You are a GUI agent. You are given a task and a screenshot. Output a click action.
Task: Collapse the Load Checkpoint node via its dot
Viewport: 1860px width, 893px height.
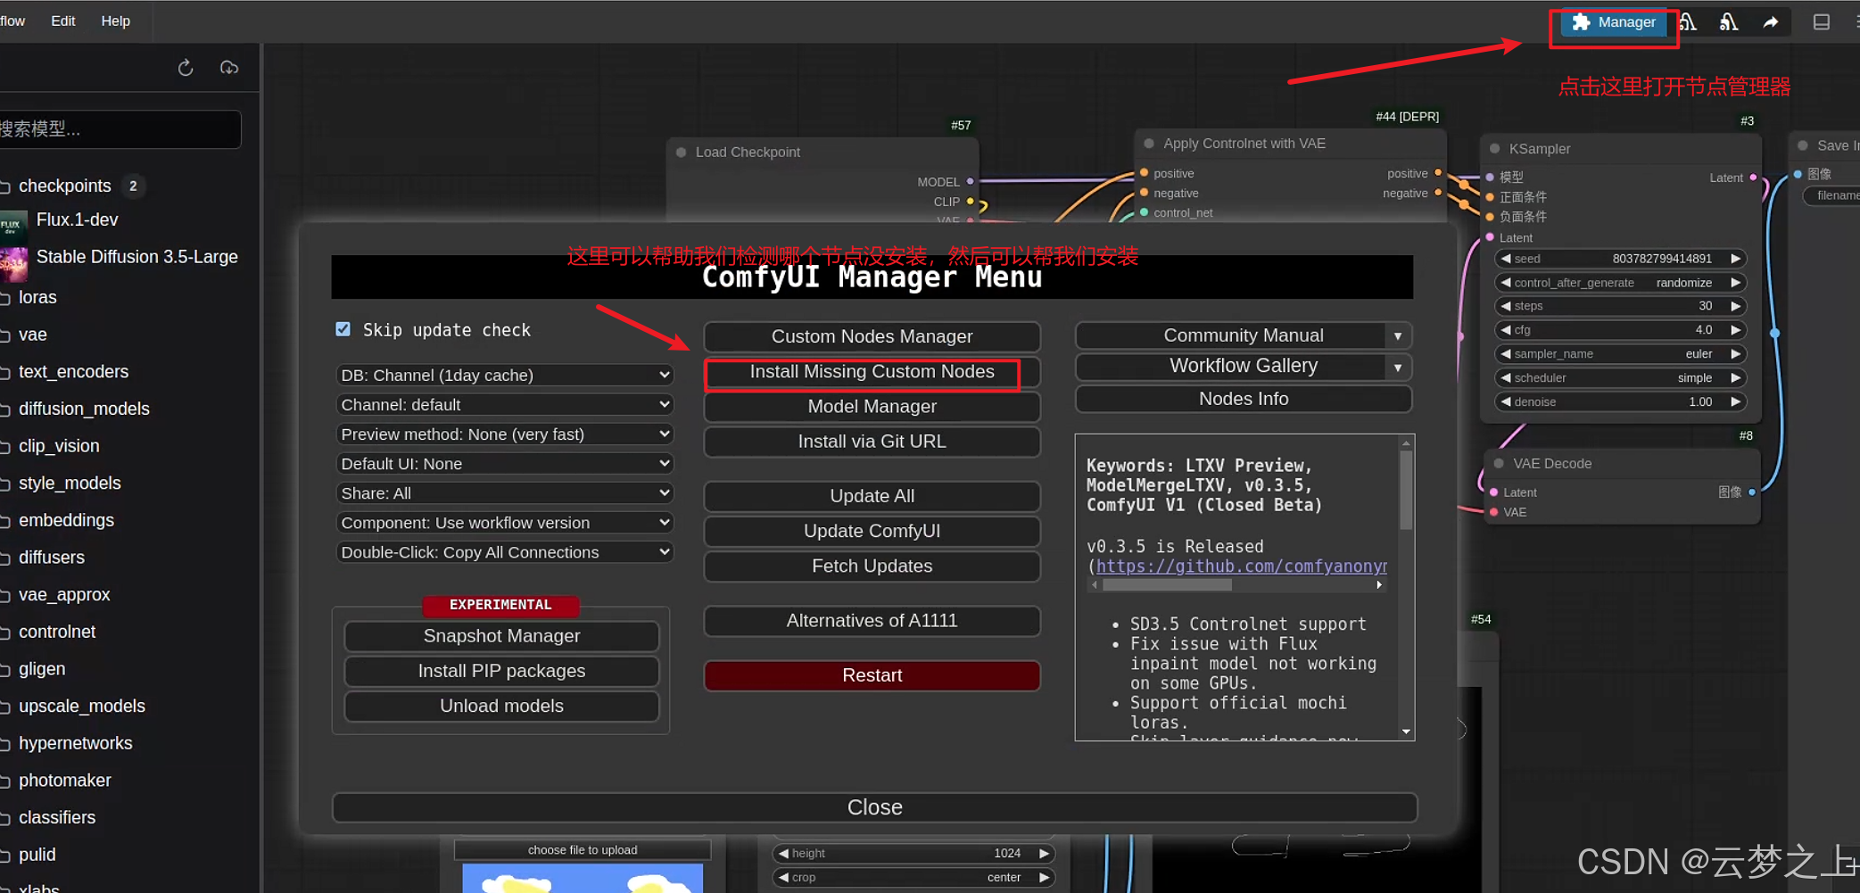coord(682,153)
